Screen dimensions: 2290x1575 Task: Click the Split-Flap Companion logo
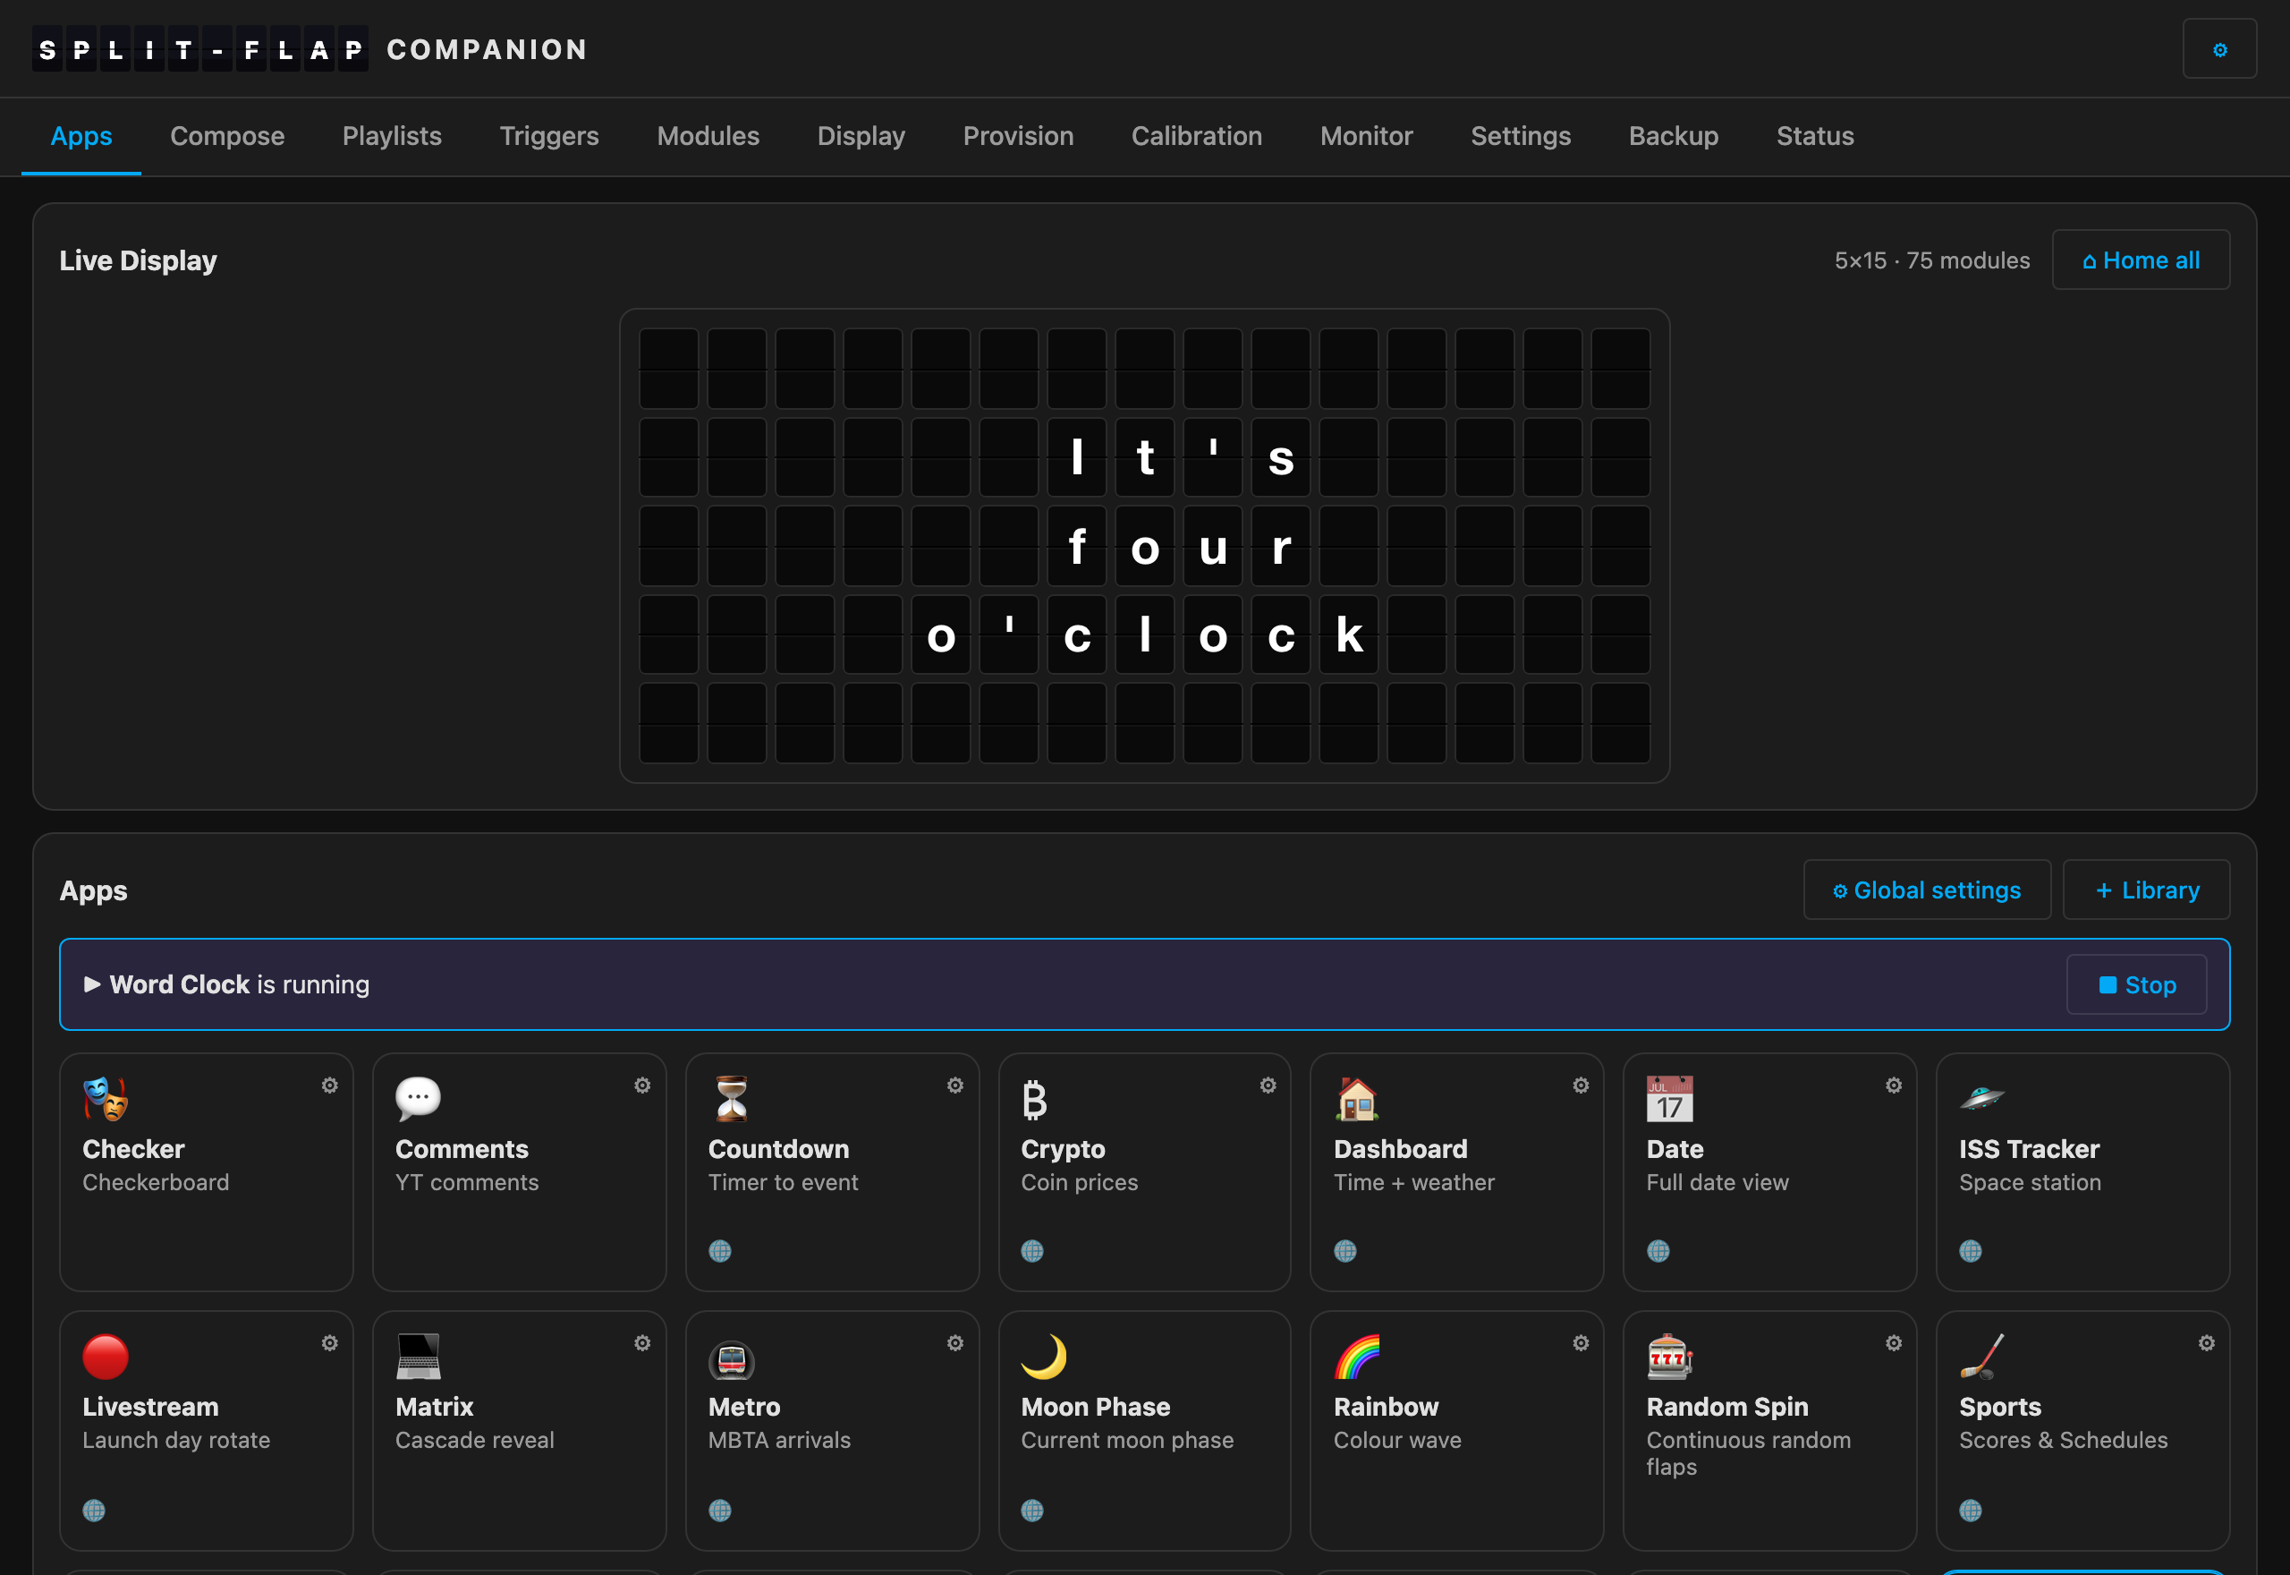pos(310,49)
